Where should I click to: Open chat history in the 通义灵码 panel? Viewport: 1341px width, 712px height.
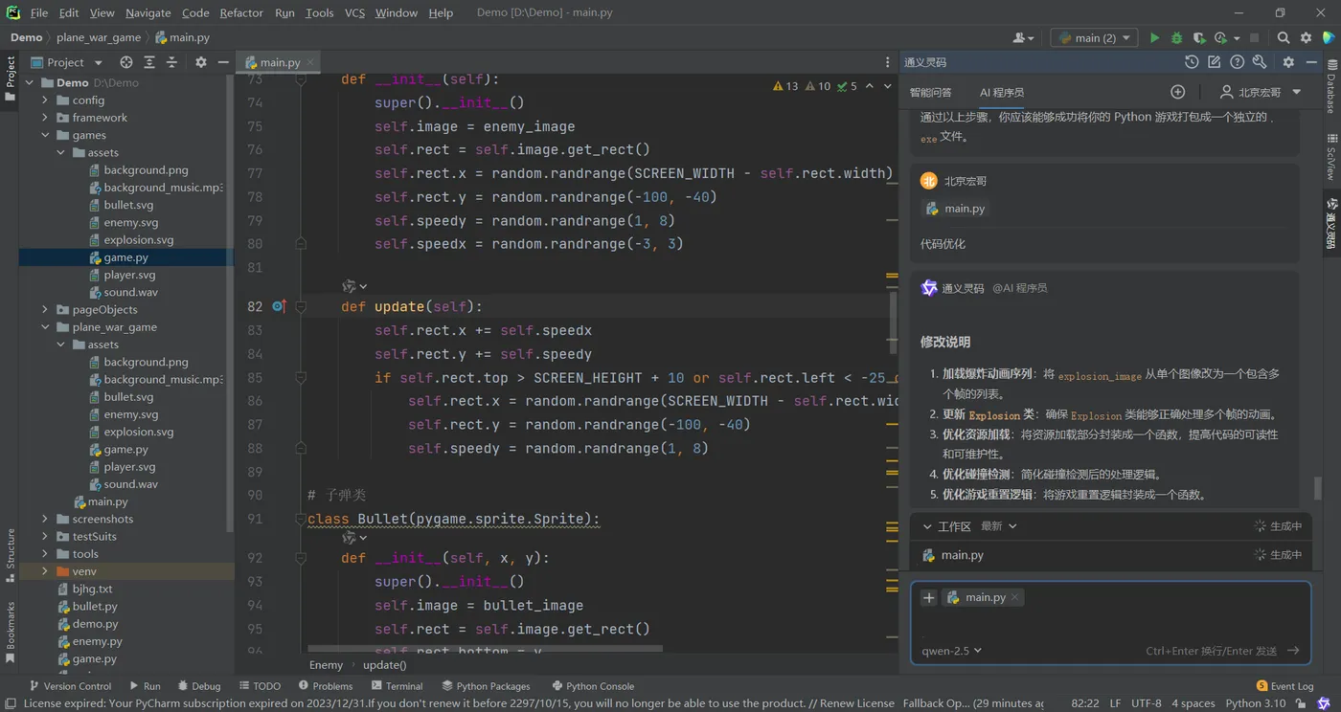point(1192,62)
